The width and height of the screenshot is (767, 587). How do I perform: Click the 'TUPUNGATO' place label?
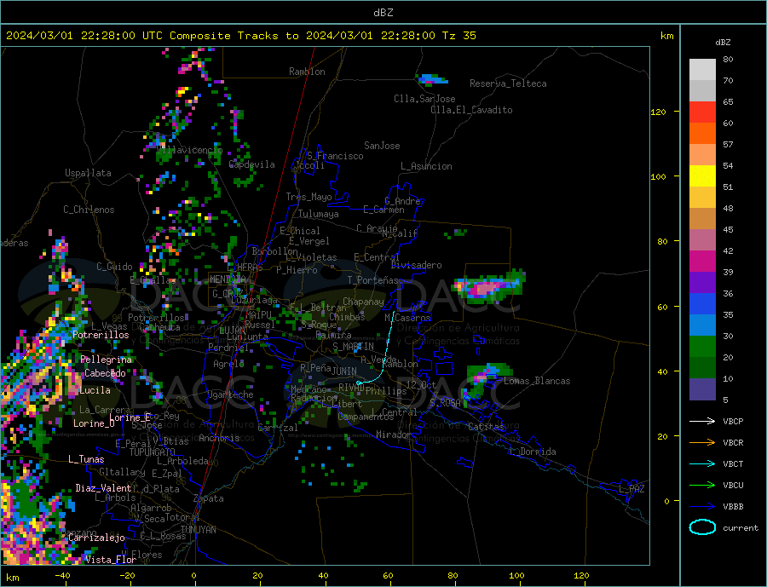[153, 452]
